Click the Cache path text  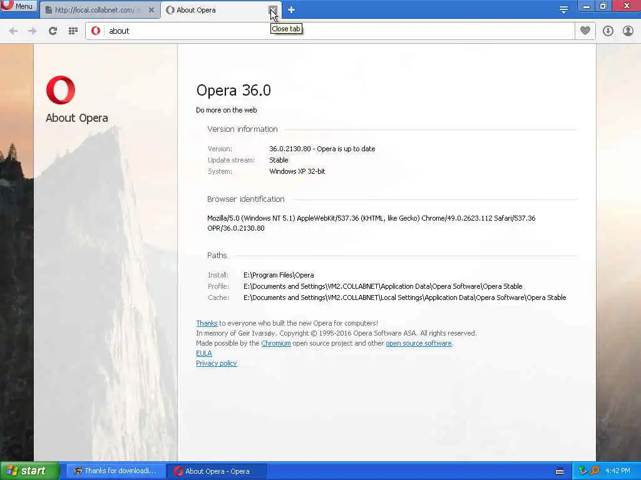(405, 297)
